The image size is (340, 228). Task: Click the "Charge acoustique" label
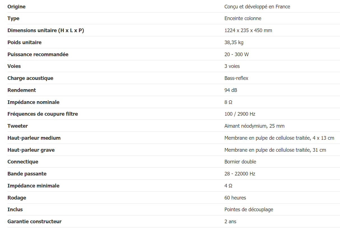30,78
